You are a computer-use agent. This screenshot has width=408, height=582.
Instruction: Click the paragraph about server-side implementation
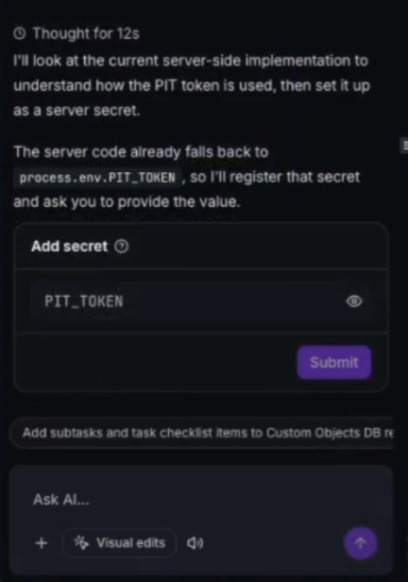[x=192, y=85]
